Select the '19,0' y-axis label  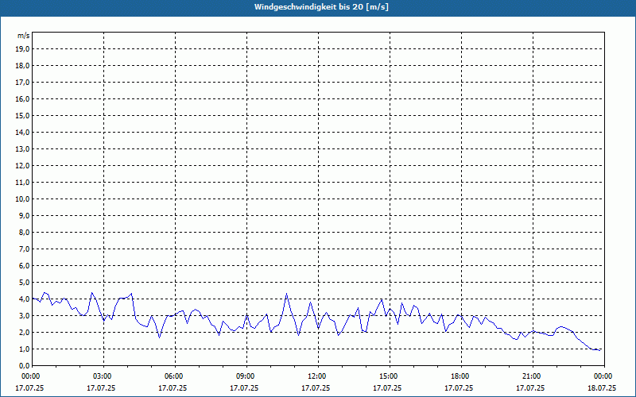click(x=22, y=49)
